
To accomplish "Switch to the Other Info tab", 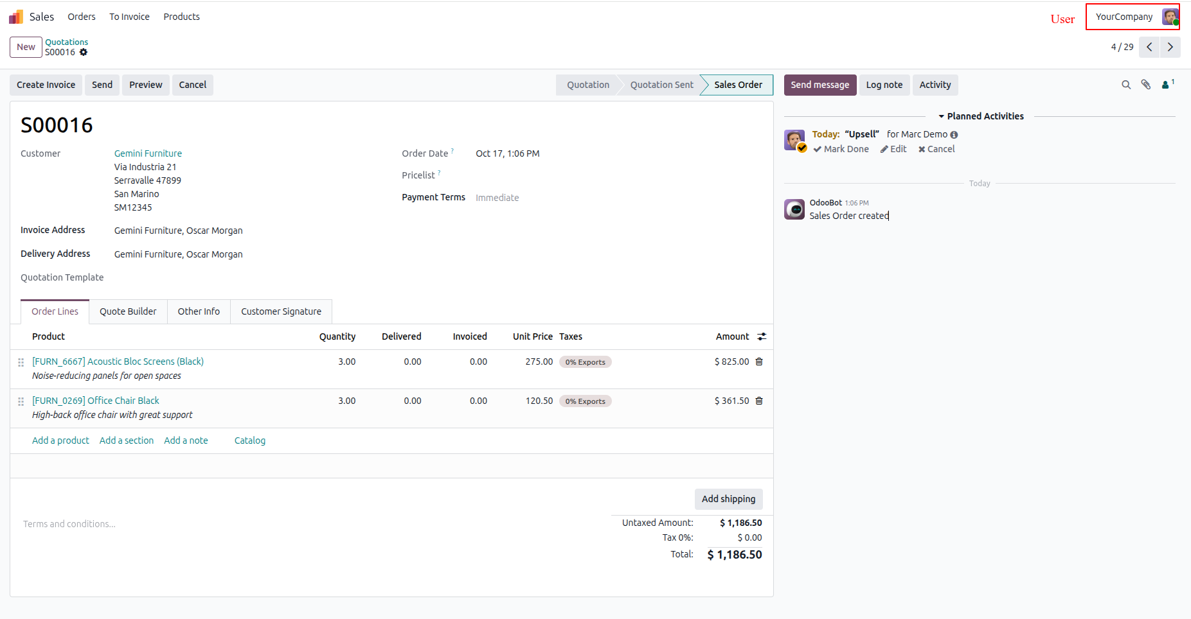I will (199, 311).
